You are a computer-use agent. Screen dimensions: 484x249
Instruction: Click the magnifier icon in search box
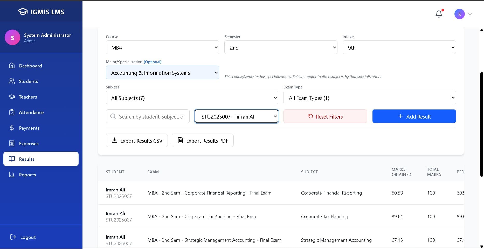click(x=113, y=116)
